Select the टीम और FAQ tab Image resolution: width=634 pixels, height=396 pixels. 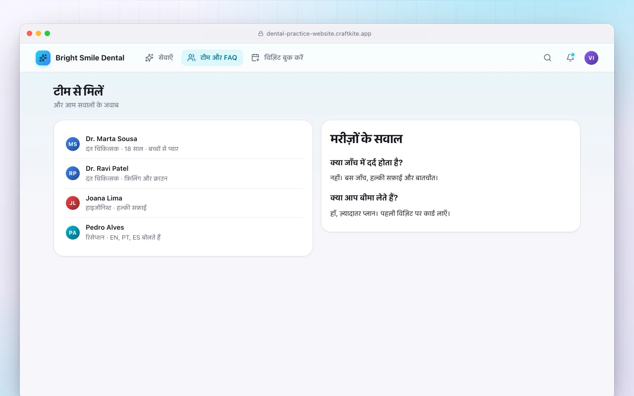(212, 58)
